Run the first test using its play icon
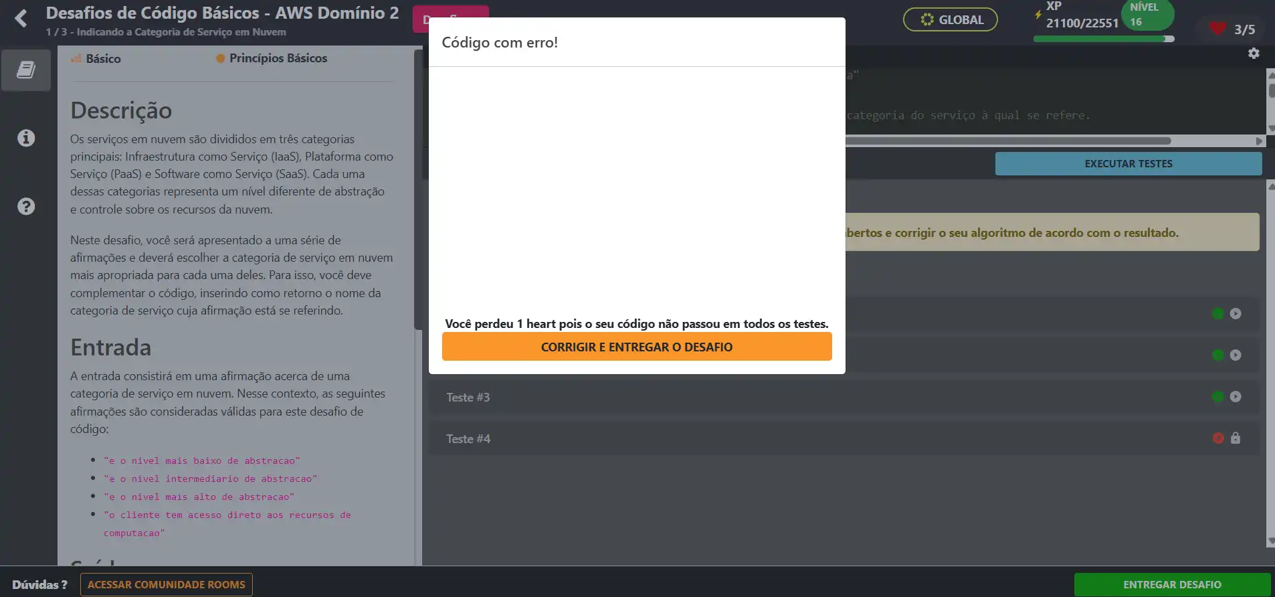The height and width of the screenshot is (597, 1275). click(x=1236, y=314)
